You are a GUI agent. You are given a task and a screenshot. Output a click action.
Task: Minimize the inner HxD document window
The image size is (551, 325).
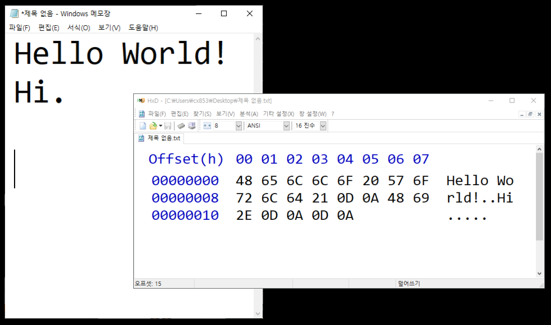click(x=522, y=114)
